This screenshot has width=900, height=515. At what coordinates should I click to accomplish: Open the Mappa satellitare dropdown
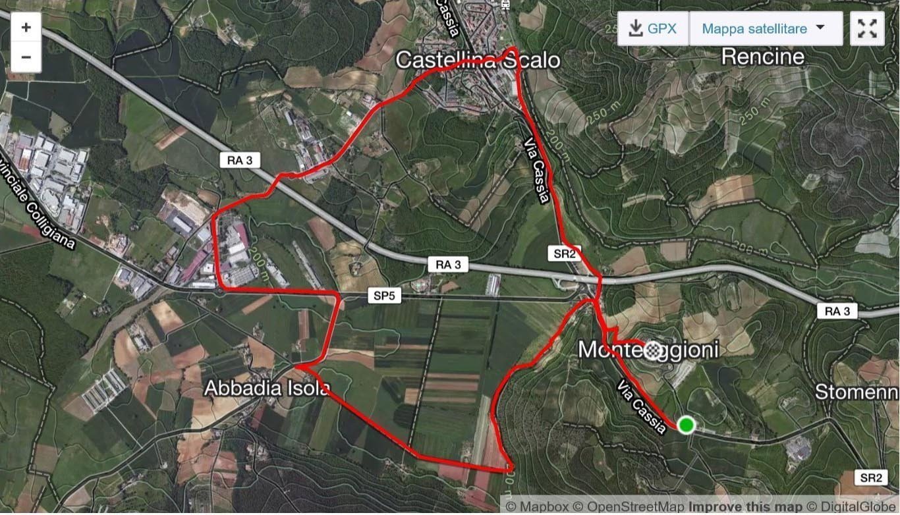coord(766,28)
